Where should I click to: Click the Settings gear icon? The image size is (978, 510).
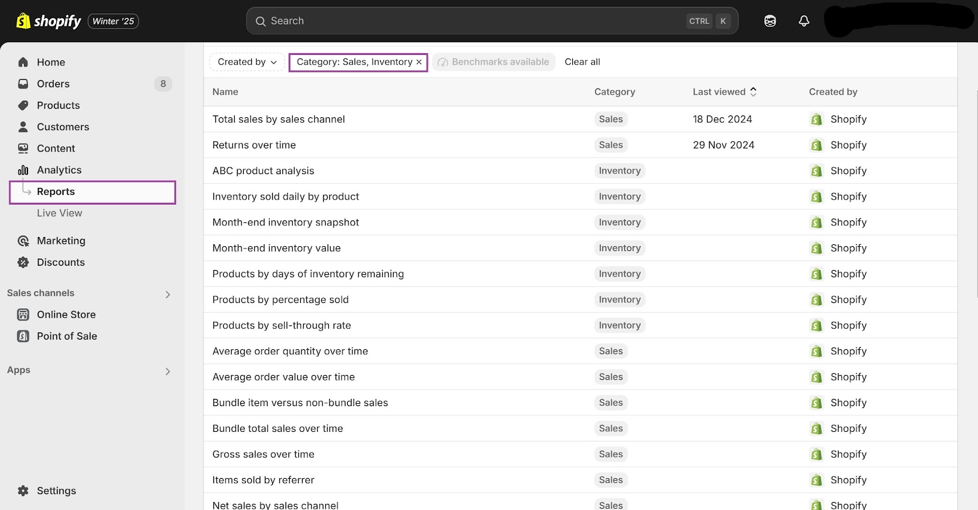click(x=23, y=490)
